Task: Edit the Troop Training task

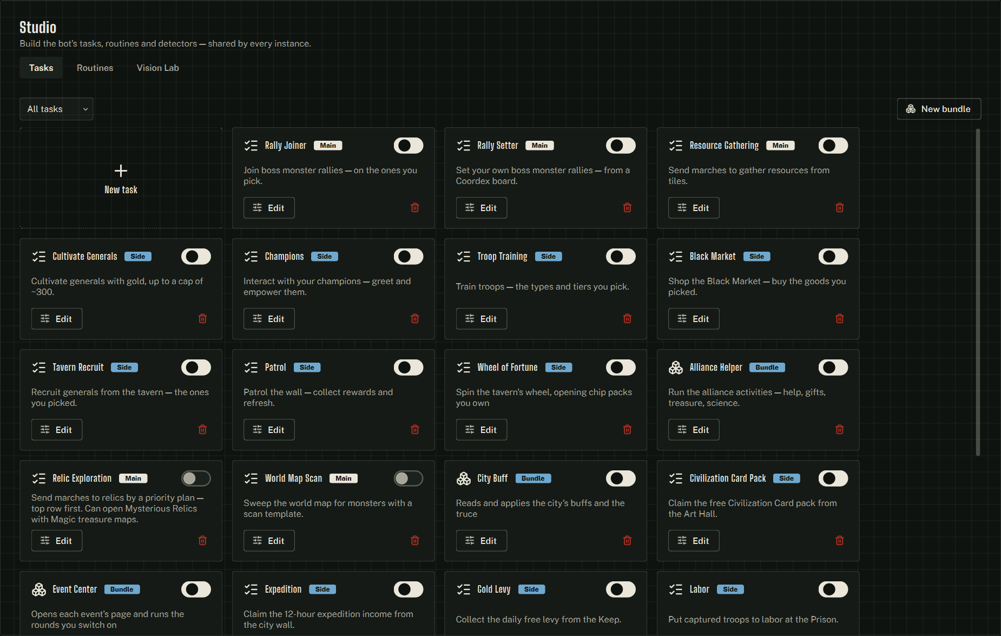Action: point(482,319)
